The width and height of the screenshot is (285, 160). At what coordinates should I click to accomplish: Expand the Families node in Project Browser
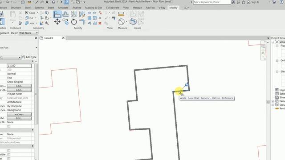tap(273, 101)
